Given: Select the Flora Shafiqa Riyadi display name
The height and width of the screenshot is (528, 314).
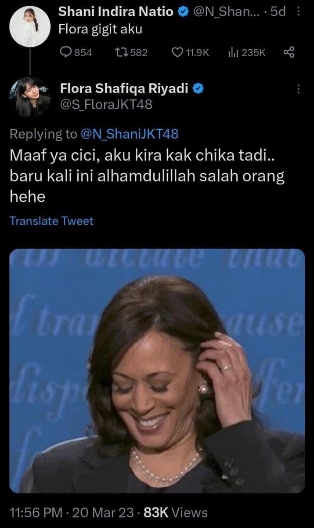Looking at the screenshot, I should pyautogui.click(x=124, y=89).
